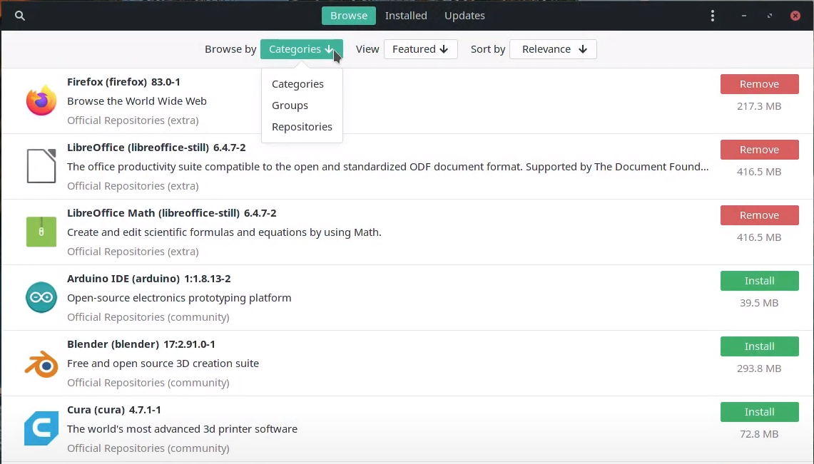Install the Arduino IDE package
This screenshot has height=464, width=814.
(760, 281)
